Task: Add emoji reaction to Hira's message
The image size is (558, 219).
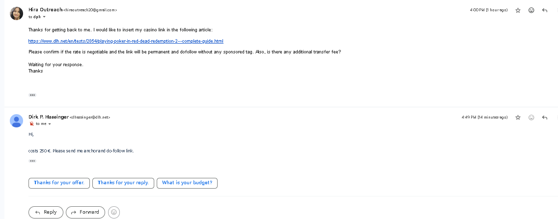Action: click(x=531, y=10)
